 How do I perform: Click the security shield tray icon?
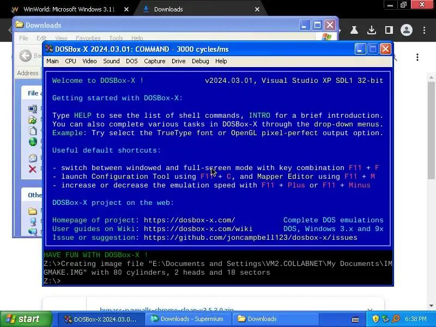pyautogui.click(x=376, y=319)
